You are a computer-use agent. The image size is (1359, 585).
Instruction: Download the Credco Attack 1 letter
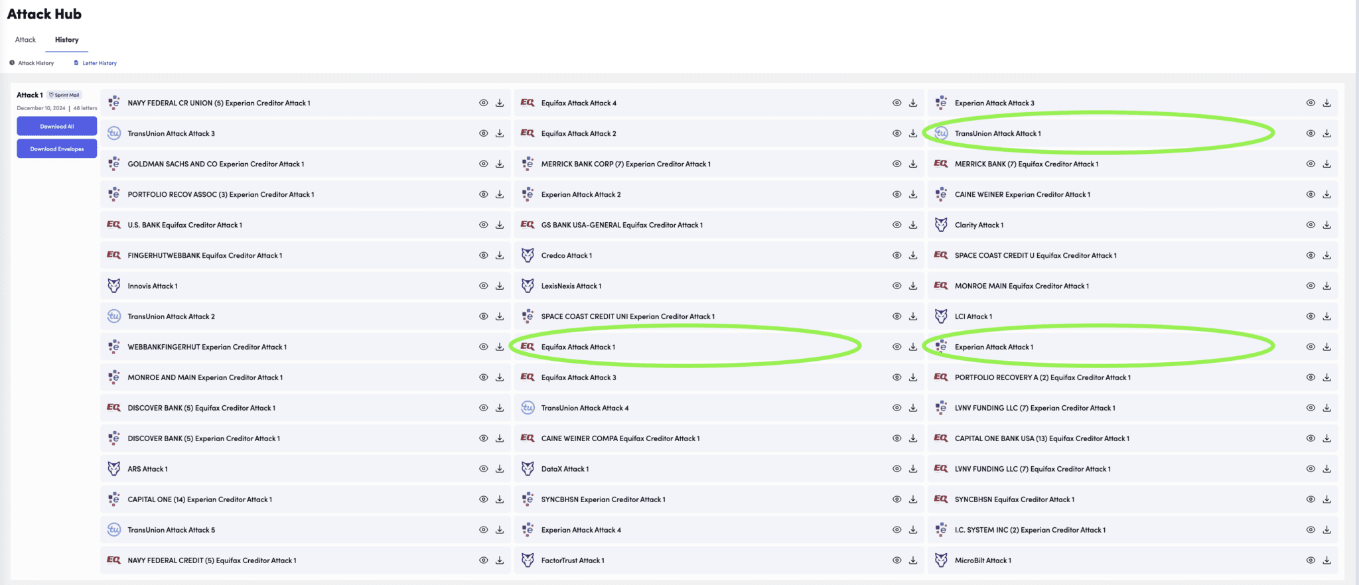(x=913, y=255)
